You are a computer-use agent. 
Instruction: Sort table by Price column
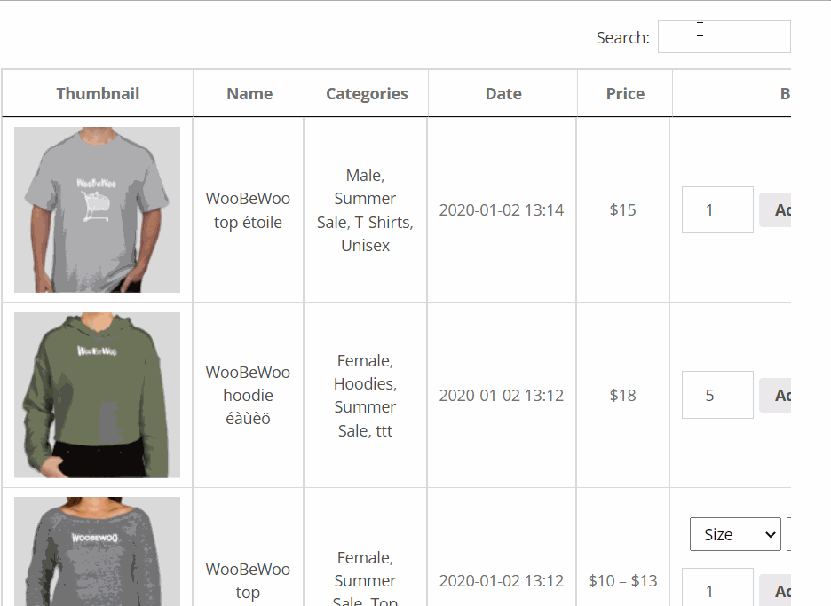tap(625, 93)
